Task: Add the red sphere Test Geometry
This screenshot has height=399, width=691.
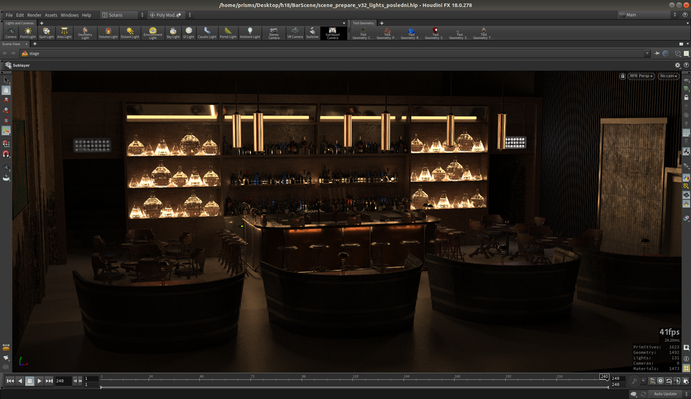Action: [x=435, y=33]
